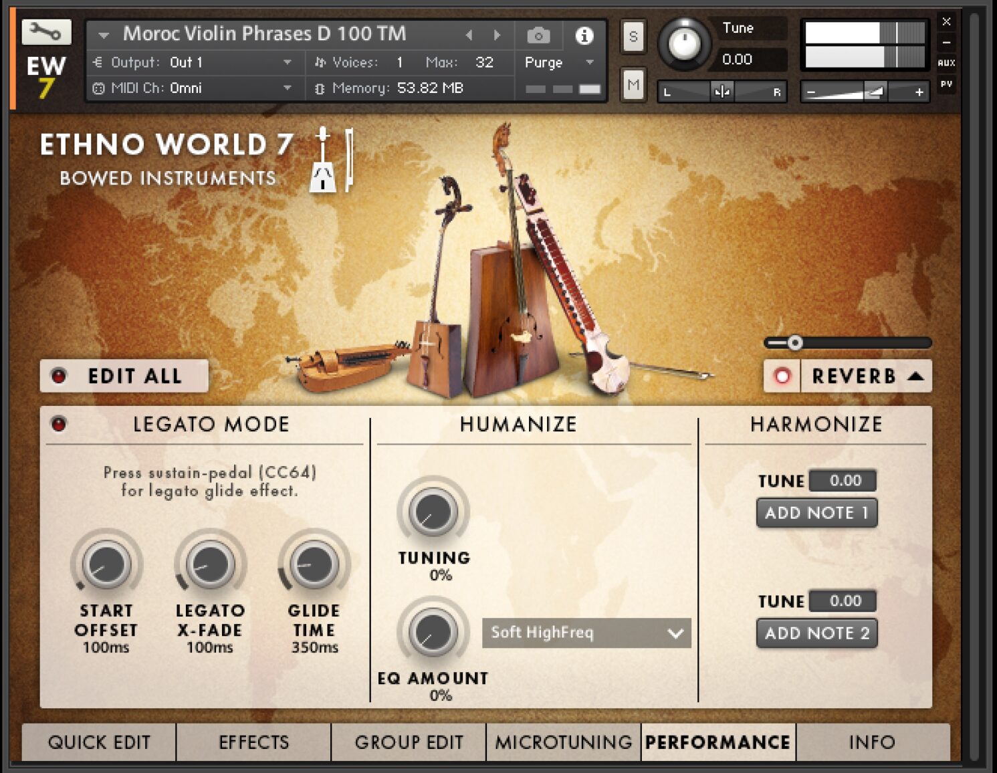Remove instrument with the X button
Screen dimensions: 997x773
click(946, 21)
